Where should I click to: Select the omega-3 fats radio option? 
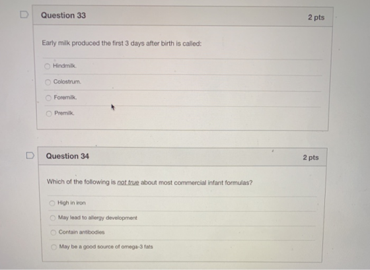(54, 247)
